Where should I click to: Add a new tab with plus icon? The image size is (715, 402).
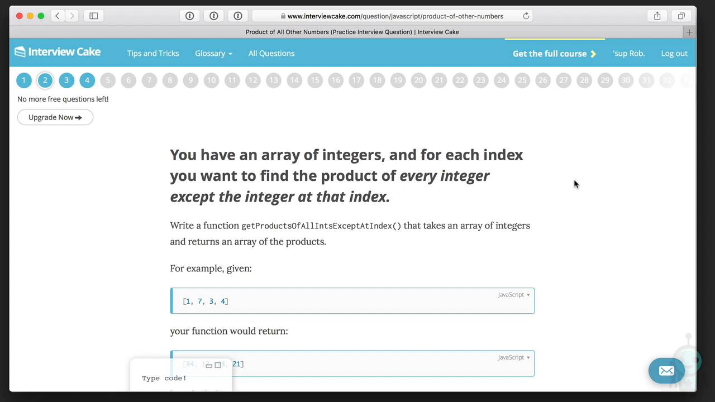(x=689, y=32)
